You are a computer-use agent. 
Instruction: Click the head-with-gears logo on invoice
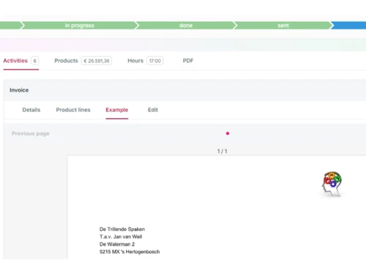point(332,184)
